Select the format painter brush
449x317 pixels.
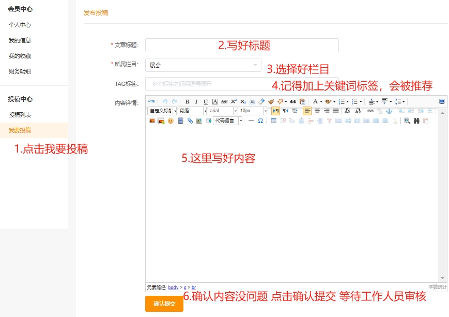pyautogui.click(x=271, y=101)
